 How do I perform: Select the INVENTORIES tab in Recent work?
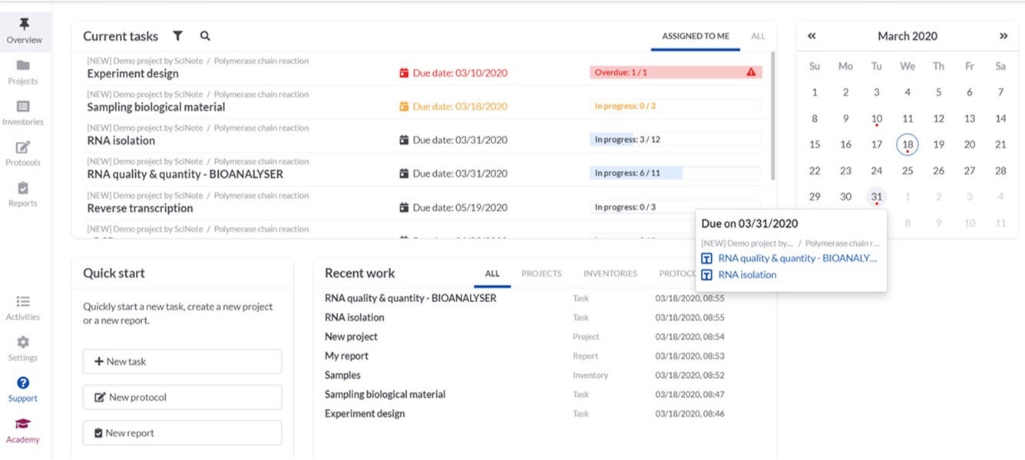610,274
